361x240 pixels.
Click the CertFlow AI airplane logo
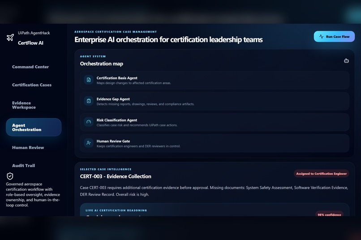10,38
